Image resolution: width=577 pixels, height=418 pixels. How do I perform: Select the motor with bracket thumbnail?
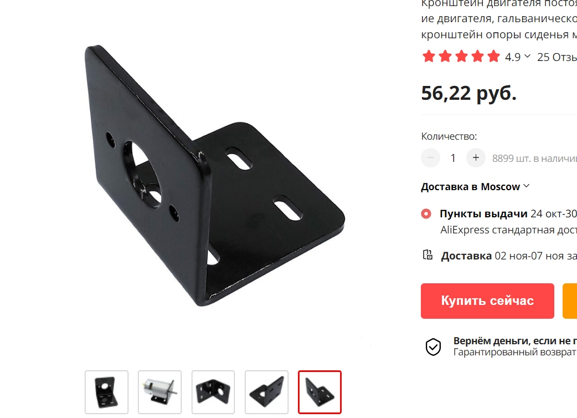(x=159, y=392)
